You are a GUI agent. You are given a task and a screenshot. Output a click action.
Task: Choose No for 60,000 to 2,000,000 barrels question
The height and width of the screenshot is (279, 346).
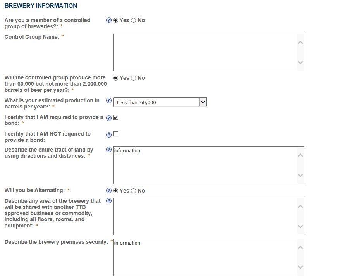(x=134, y=78)
